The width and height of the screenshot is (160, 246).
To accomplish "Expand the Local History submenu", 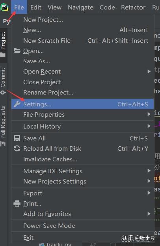I will click(x=82, y=126).
